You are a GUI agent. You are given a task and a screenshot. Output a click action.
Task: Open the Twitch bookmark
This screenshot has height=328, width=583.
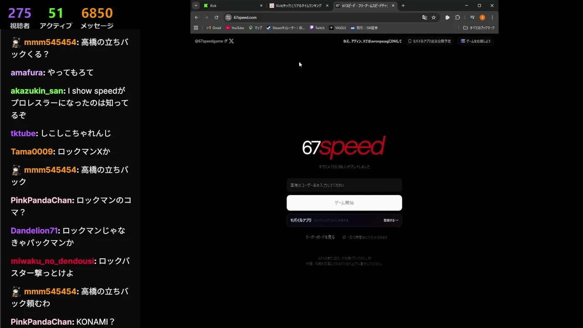pos(317,28)
